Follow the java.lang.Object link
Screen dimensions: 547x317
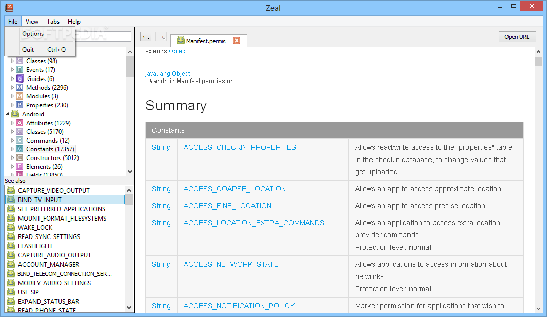click(167, 73)
